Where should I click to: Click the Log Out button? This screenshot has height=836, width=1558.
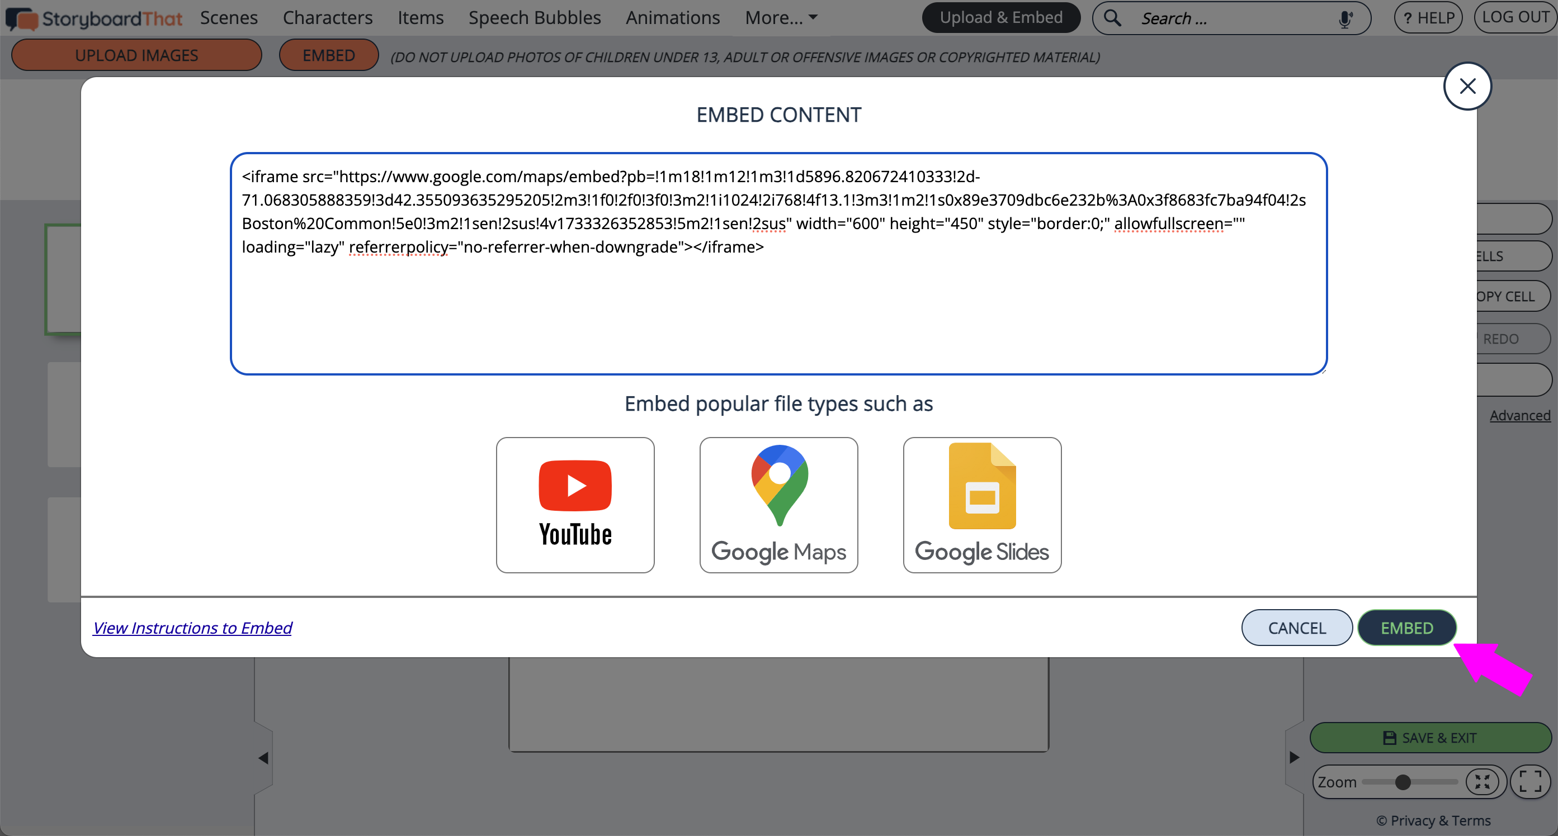click(1515, 17)
